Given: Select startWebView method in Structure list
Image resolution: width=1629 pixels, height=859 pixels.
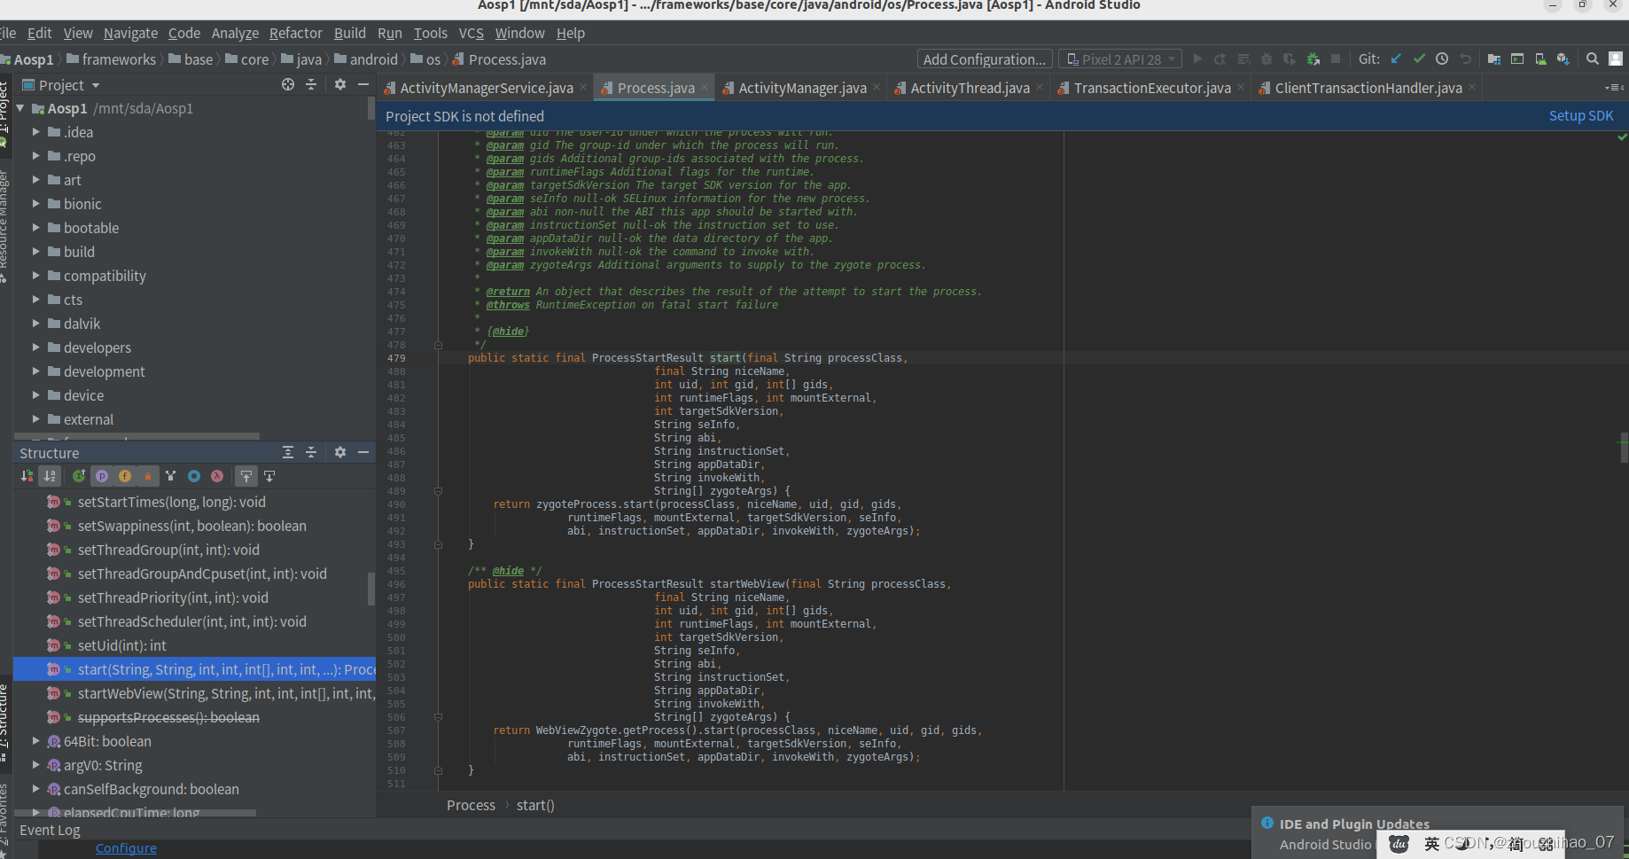Looking at the screenshot, I should tap(194, 693).
